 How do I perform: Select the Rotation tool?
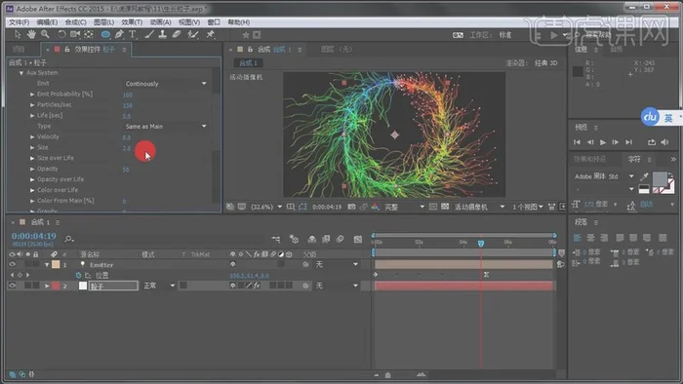click(x=61, y=34)
